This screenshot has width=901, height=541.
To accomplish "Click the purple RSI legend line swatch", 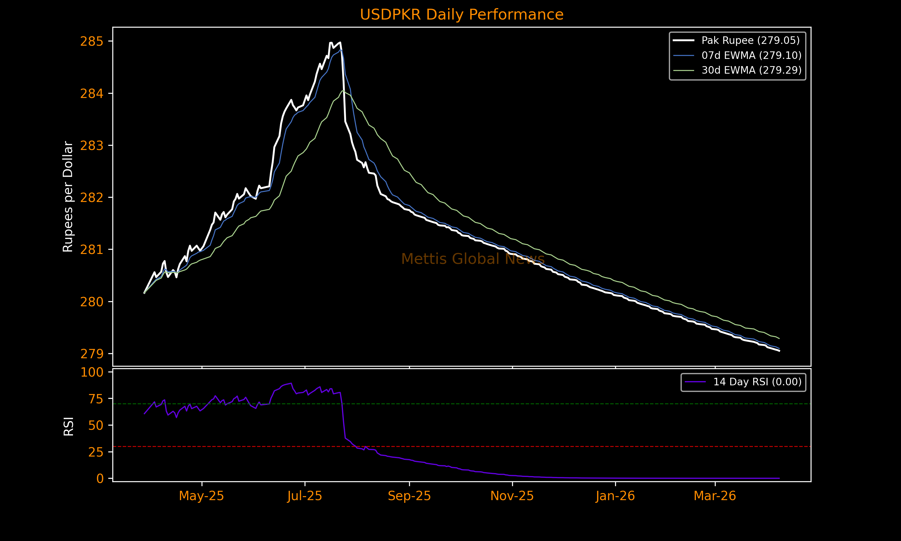I will click(695, 382).
